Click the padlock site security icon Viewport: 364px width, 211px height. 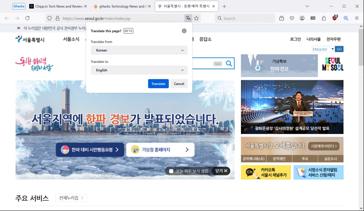[x=57, y=18]
